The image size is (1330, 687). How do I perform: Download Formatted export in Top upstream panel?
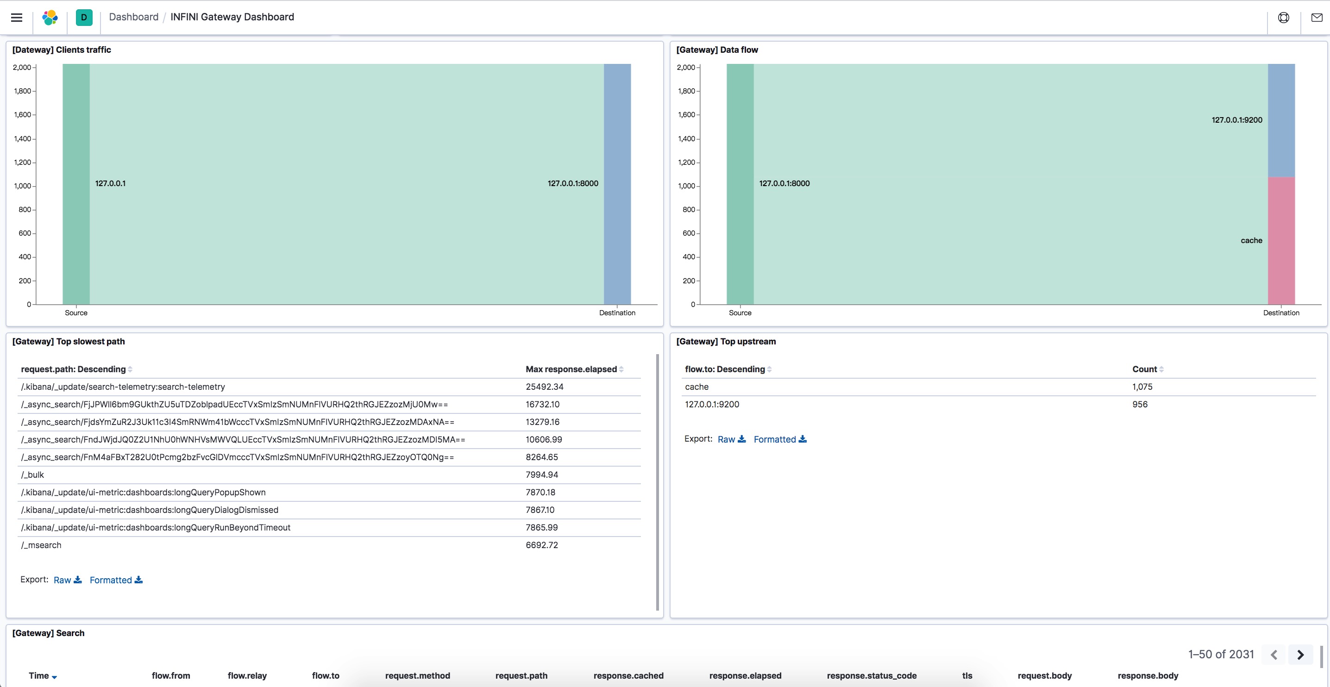point(780,439)
